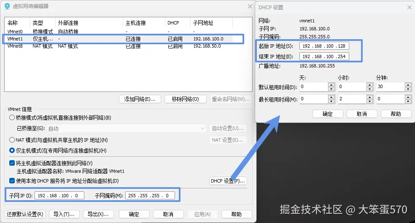Decrease 默认租用时间 minutes value
Screen dimensions: 415x223
[408, 89]
